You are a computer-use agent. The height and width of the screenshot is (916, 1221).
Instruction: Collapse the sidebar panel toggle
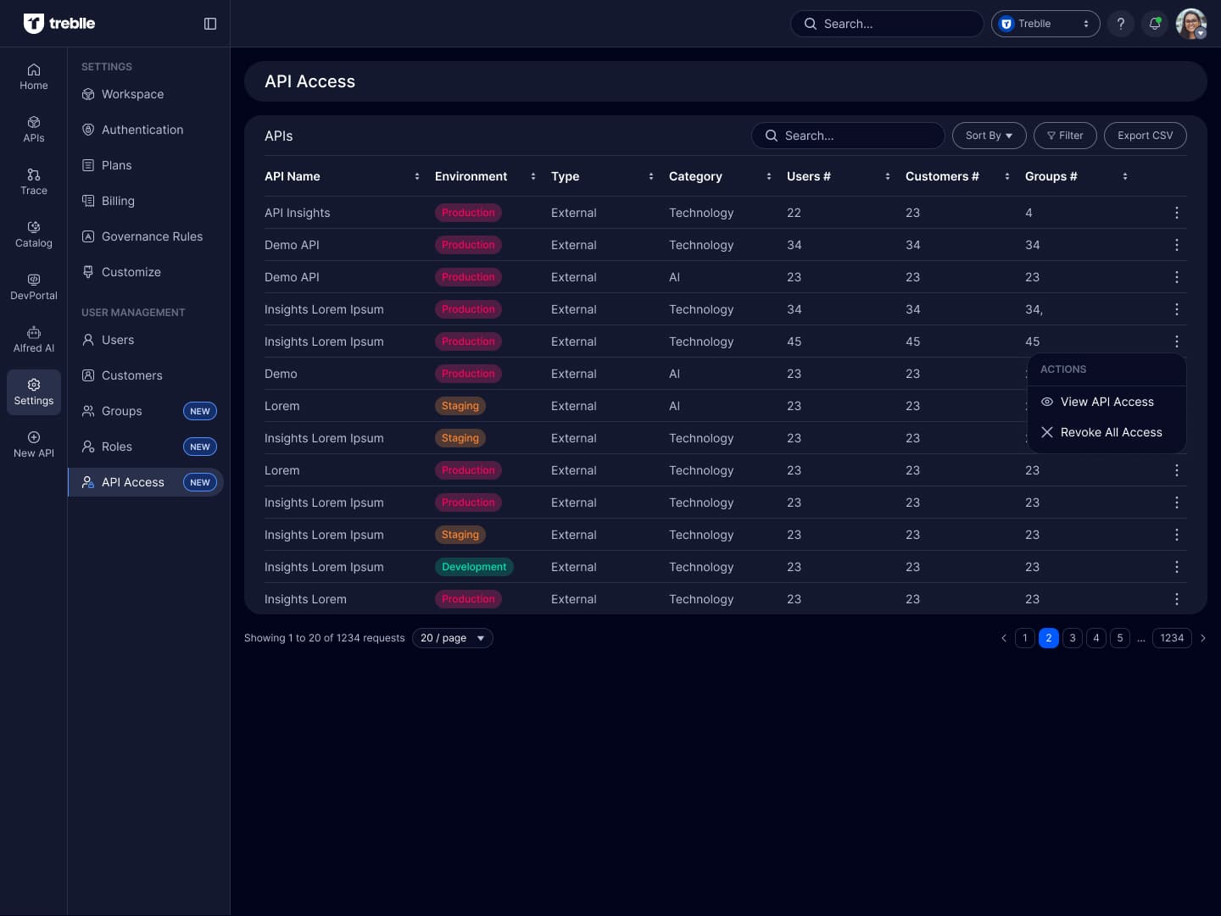coord(210,24)
